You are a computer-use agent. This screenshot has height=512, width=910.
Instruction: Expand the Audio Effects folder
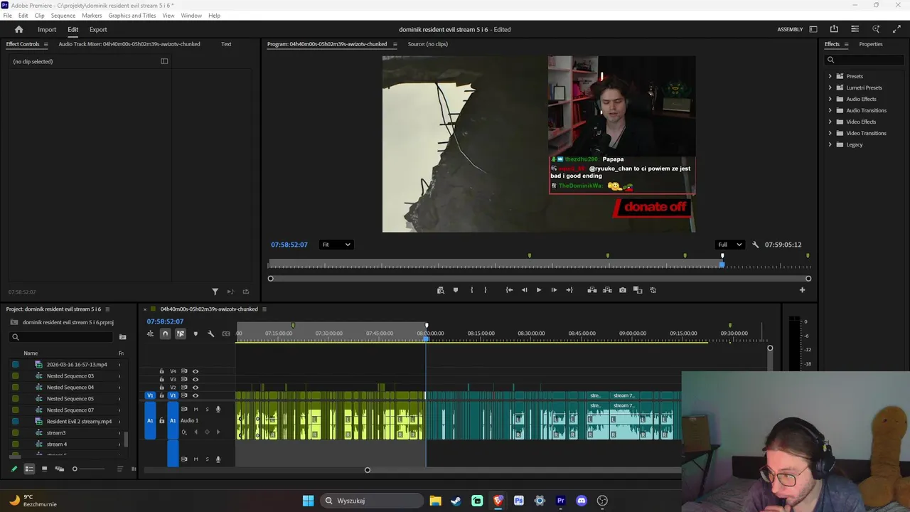pyautogui.click(x=830, y=99)
